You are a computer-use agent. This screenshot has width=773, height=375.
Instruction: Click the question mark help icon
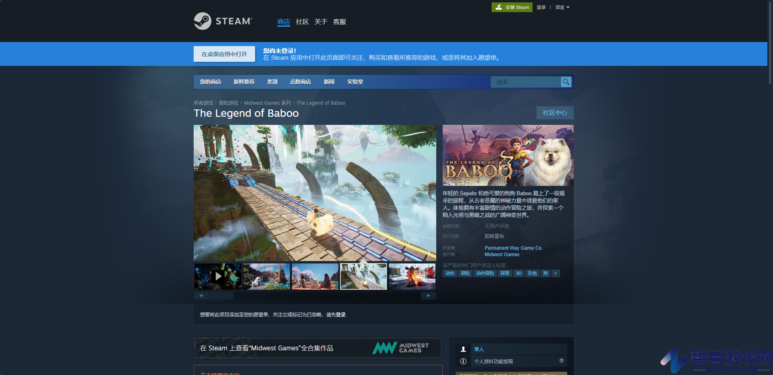(562, 360)
